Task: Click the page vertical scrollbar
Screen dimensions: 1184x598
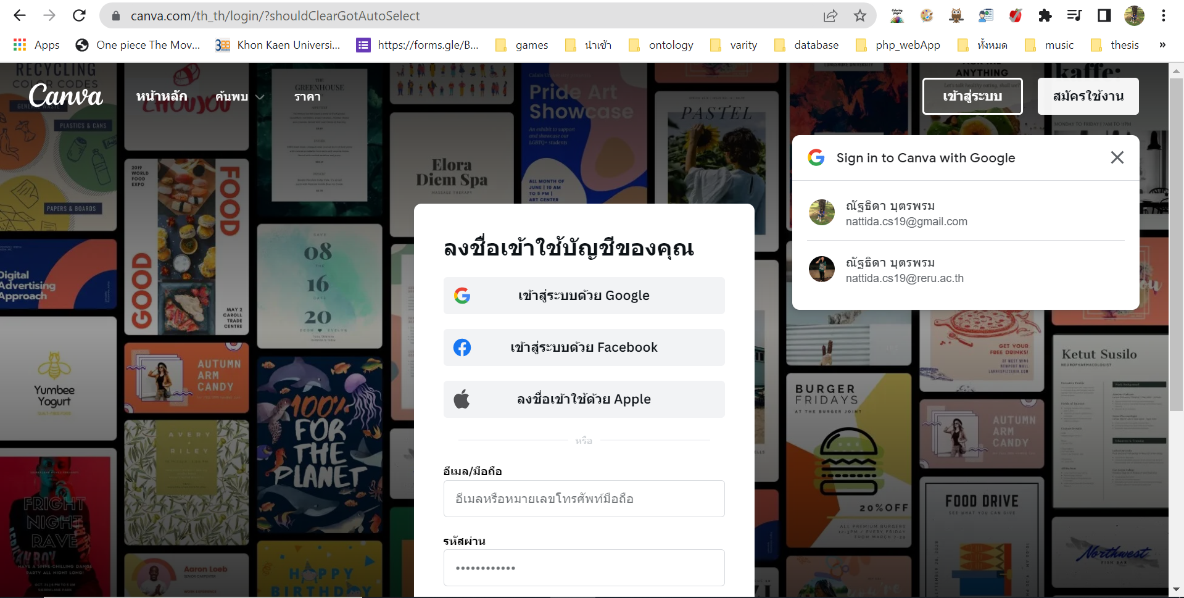Action: pos(1176,244)
